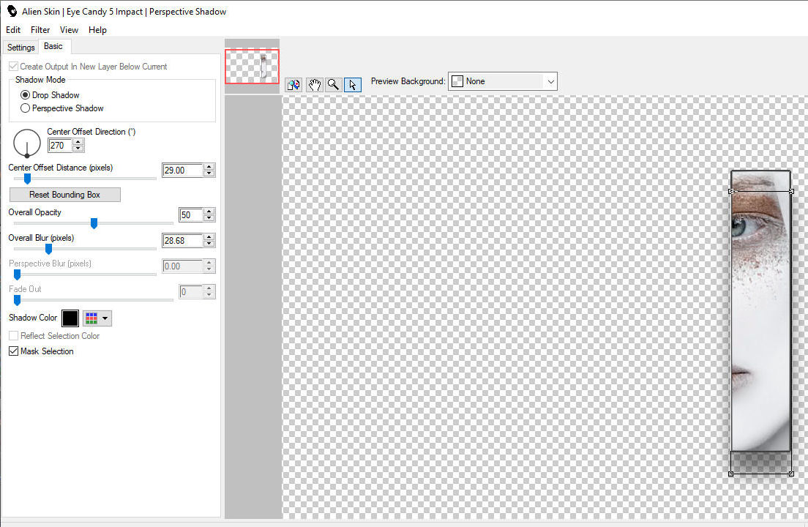This screenshot has height=527, width=808.
Task: Toggle the Reflect Selection Color checkbox
Action: tap(13, 335)
